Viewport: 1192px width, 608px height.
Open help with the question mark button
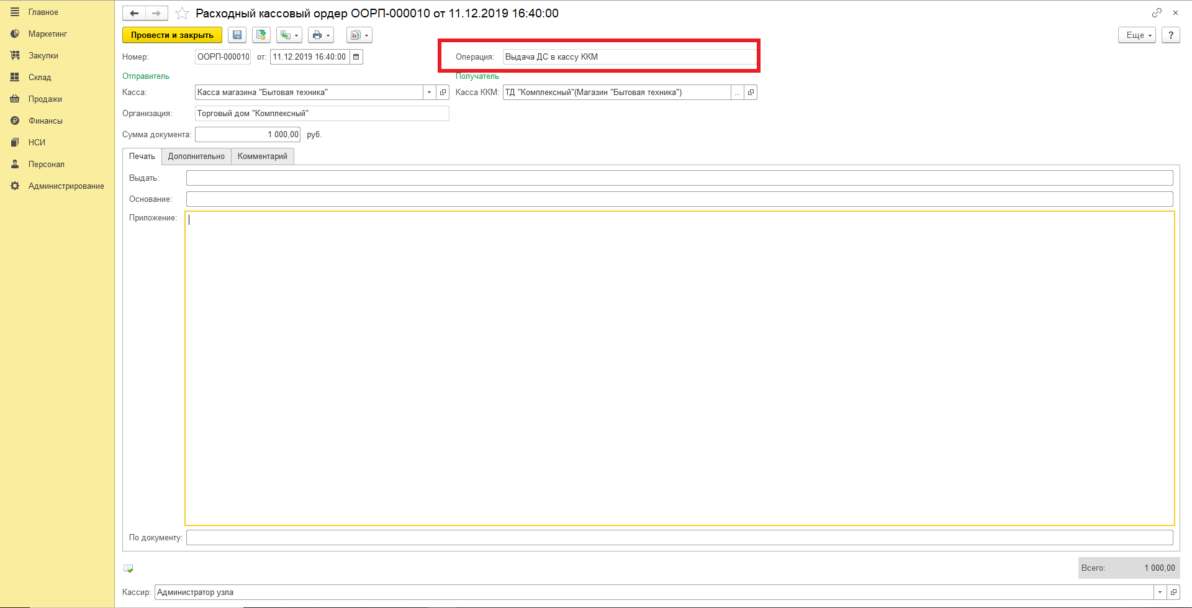click(1171, 35)
